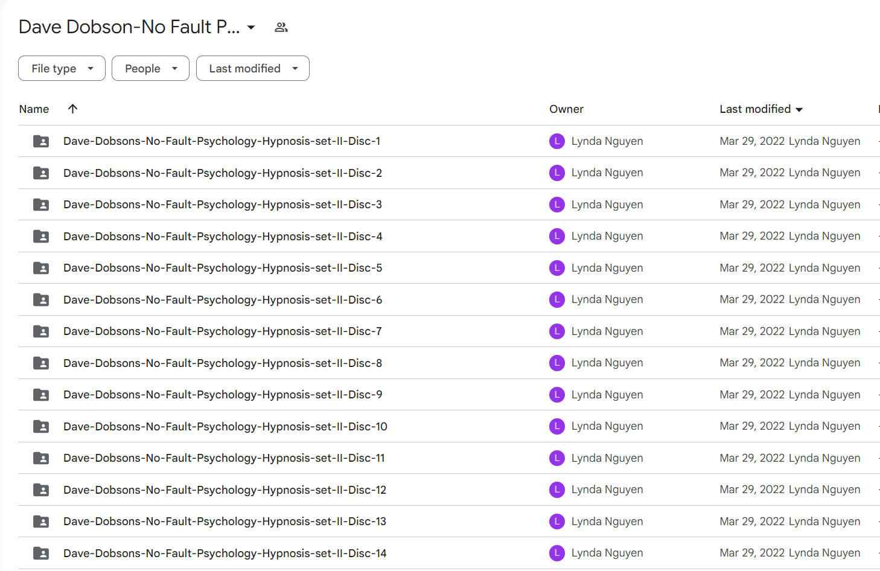
Task: Click Mar 29, 2022 date in Disc-14 row
Action: 752,553
